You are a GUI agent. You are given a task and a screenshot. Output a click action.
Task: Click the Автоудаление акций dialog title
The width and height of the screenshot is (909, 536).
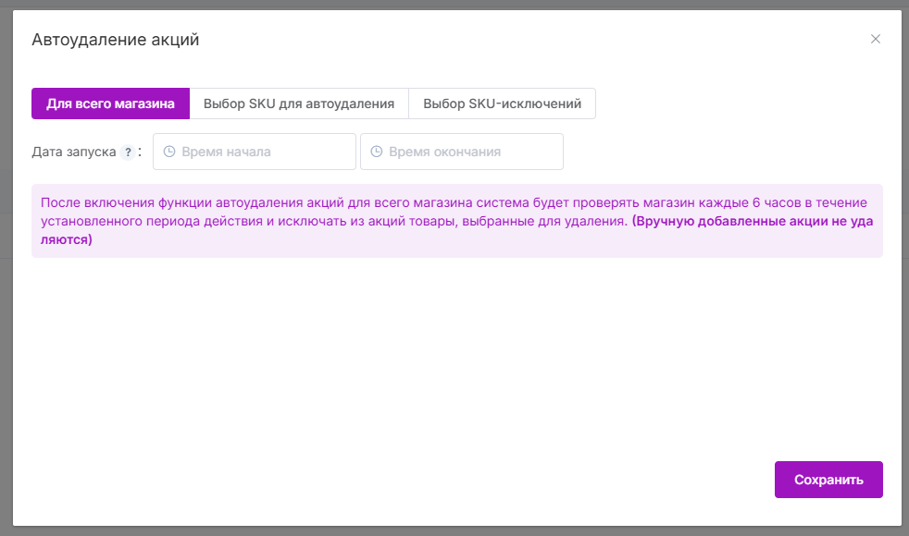116,40
